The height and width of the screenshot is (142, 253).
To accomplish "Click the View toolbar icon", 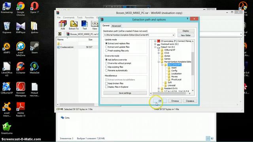I will click(x=94, y=25).
